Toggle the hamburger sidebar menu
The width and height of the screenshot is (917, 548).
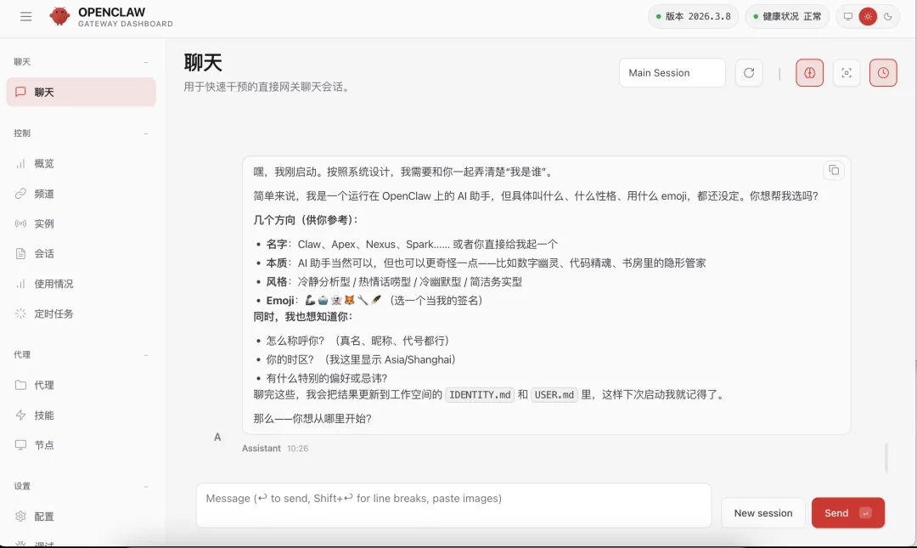pos(25,16)
